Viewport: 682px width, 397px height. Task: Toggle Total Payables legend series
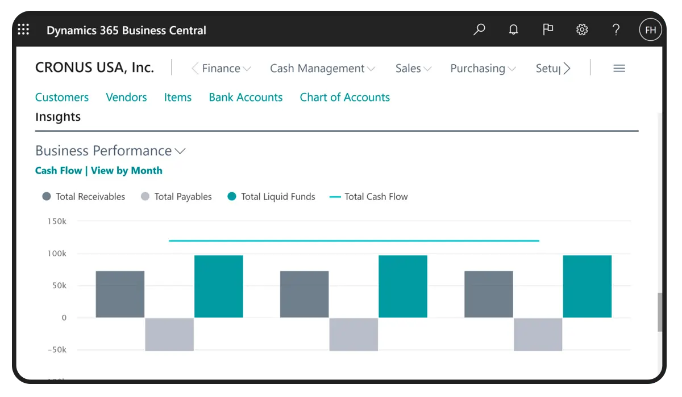176,197
